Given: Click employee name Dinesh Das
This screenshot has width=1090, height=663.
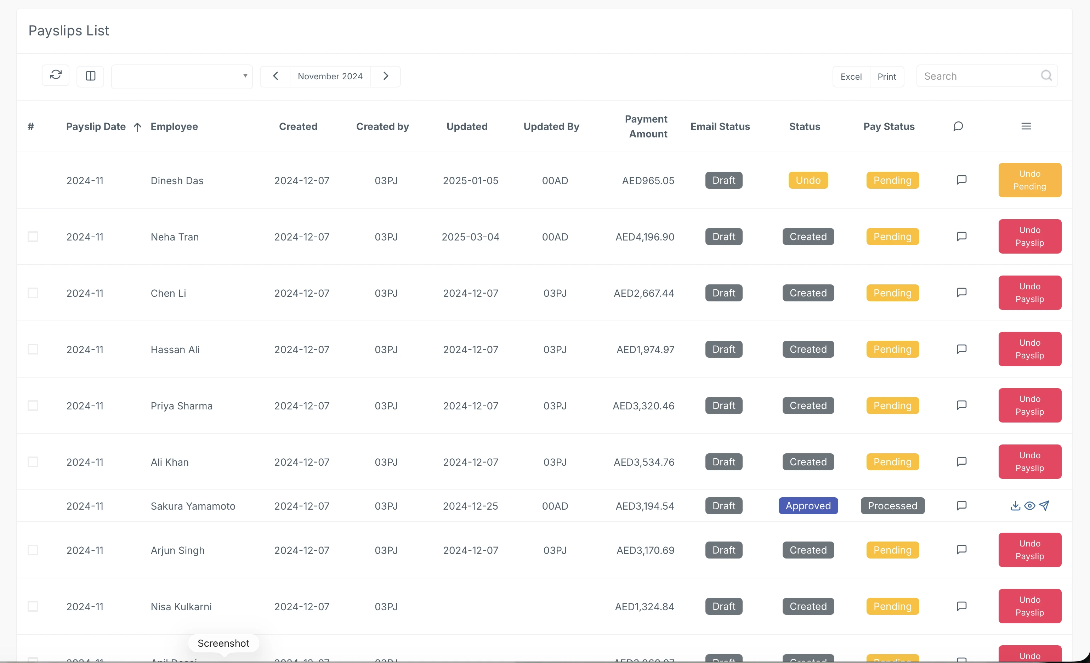Looking at the screenshot, I should point(177,181).
